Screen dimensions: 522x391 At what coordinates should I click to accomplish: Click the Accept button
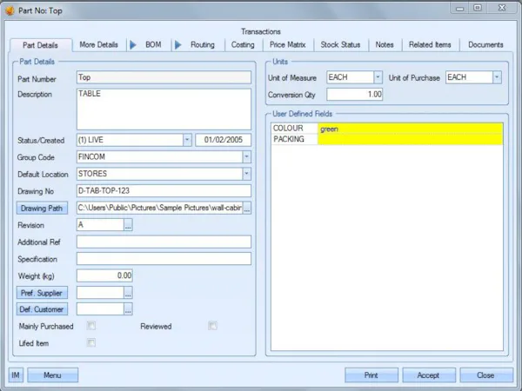tap(428, 375)
